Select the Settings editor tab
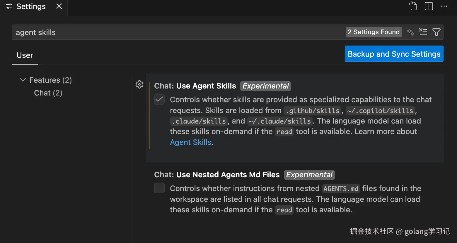 point(31,6)
